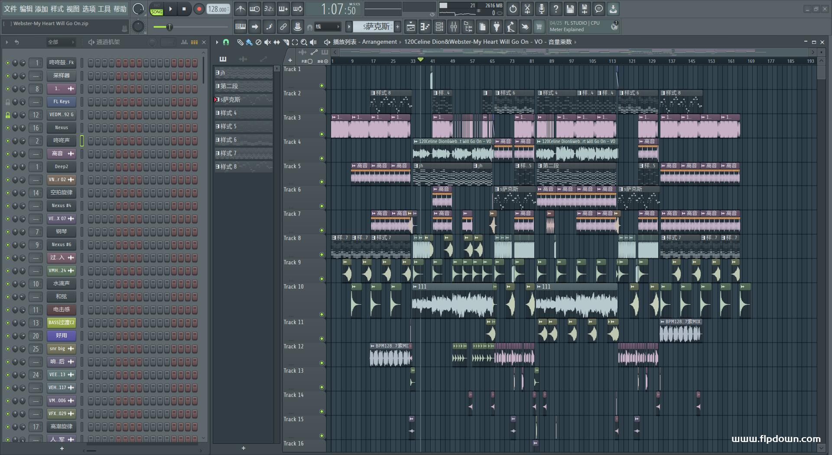This screenshot has width=832, height=455.
Task: Select the Paint brush tool in playlist
Action: [249, 42]
